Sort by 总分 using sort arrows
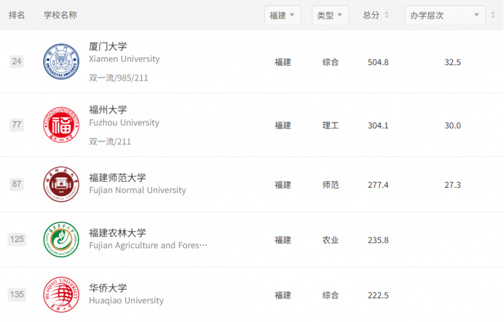Image resolution: width=504 pixels, height=322 pixels. 386,15
